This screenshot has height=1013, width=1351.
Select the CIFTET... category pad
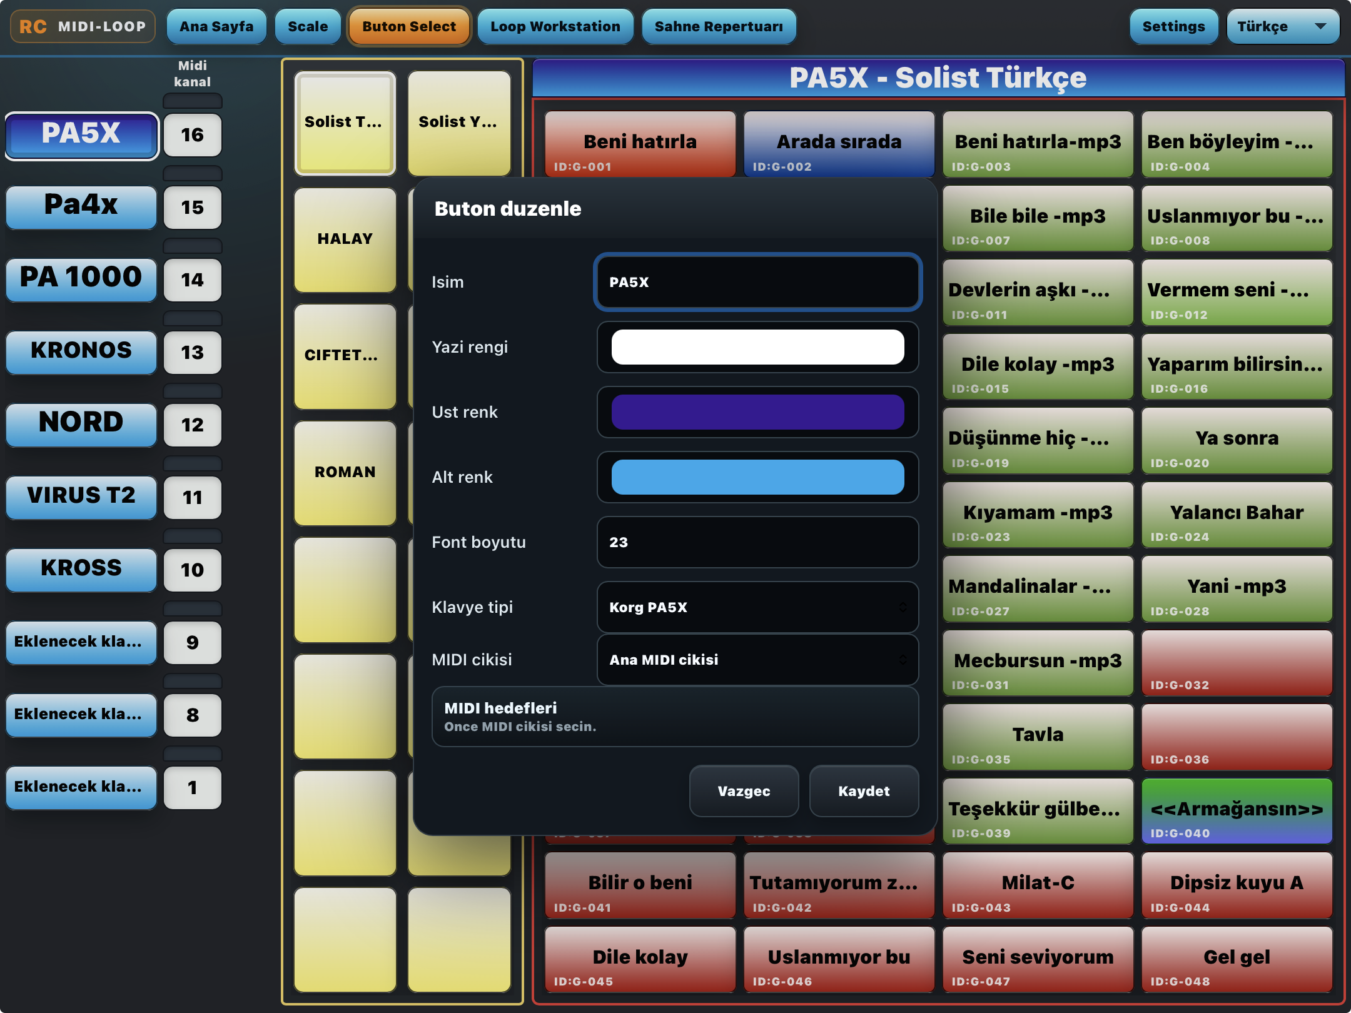(x=345, y=356)
